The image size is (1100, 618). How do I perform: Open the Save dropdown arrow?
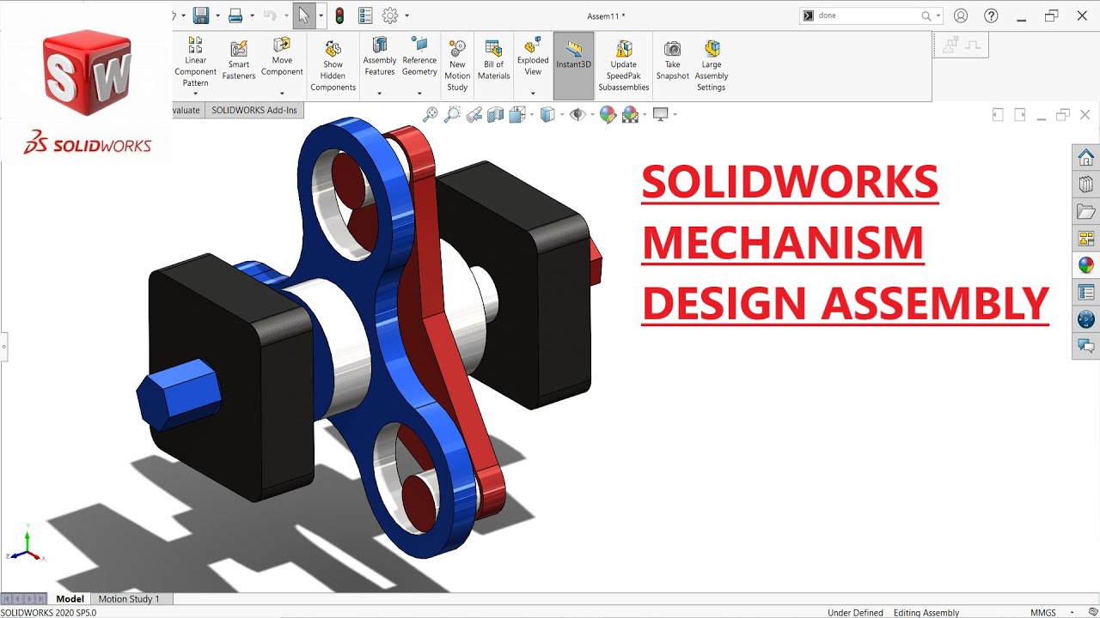pos(217,16)
